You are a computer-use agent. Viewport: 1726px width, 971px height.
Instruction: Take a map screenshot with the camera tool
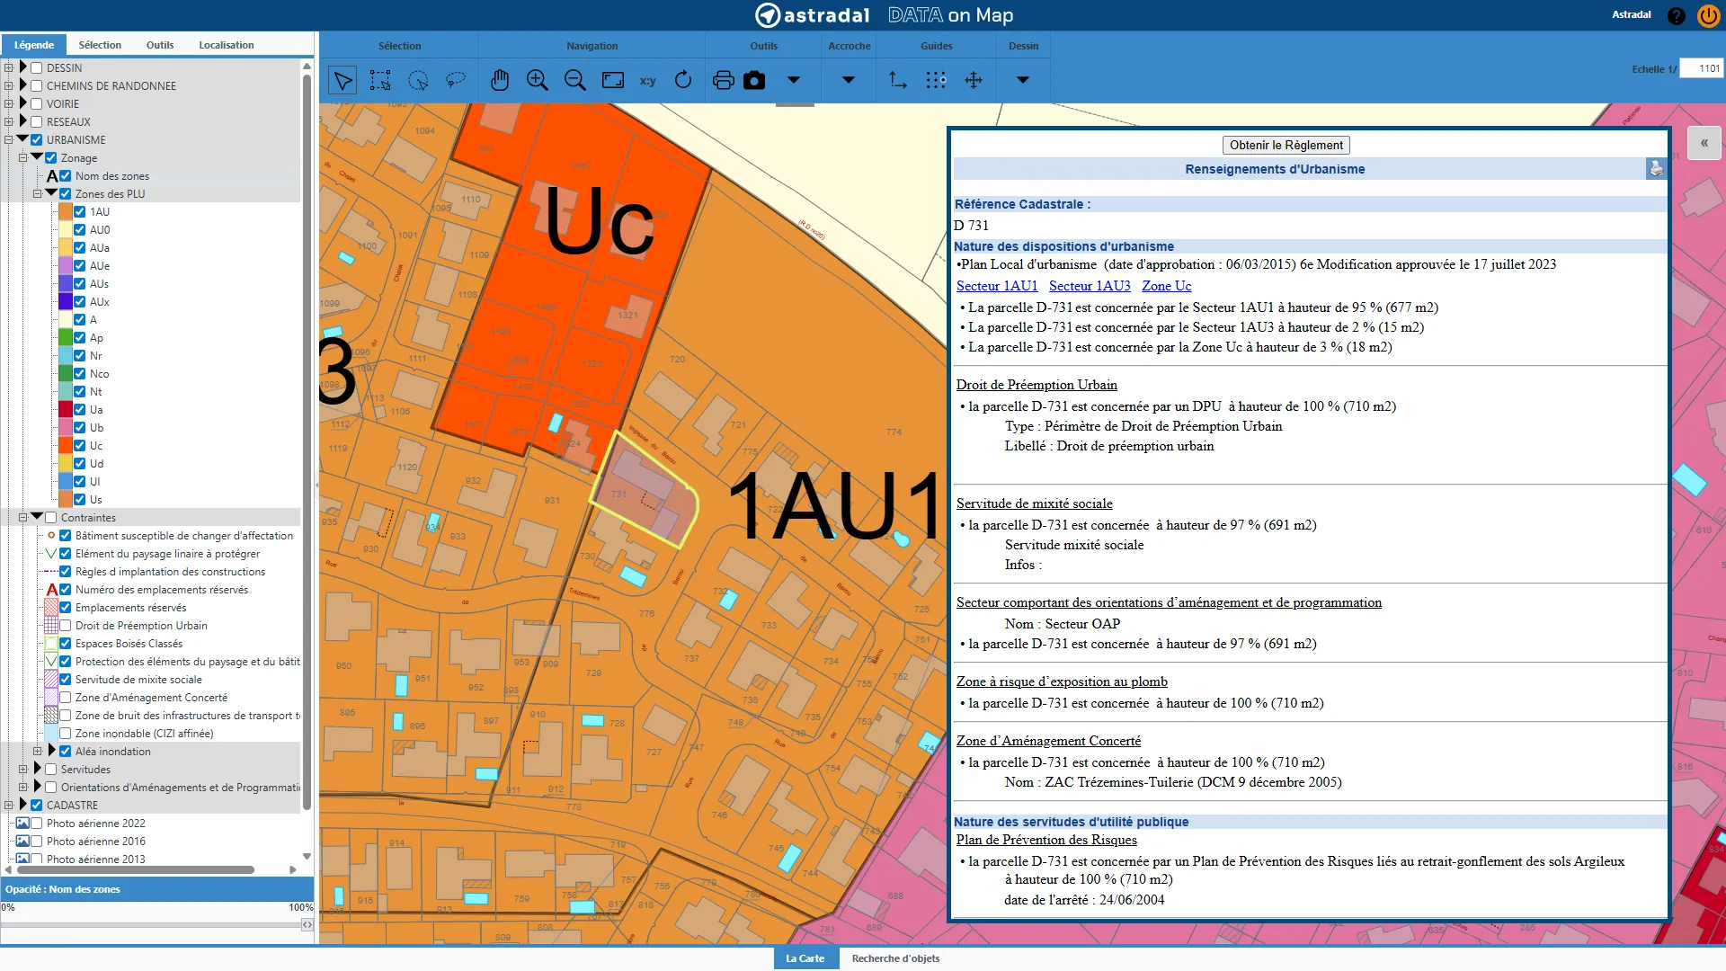(x=755, y=80)
